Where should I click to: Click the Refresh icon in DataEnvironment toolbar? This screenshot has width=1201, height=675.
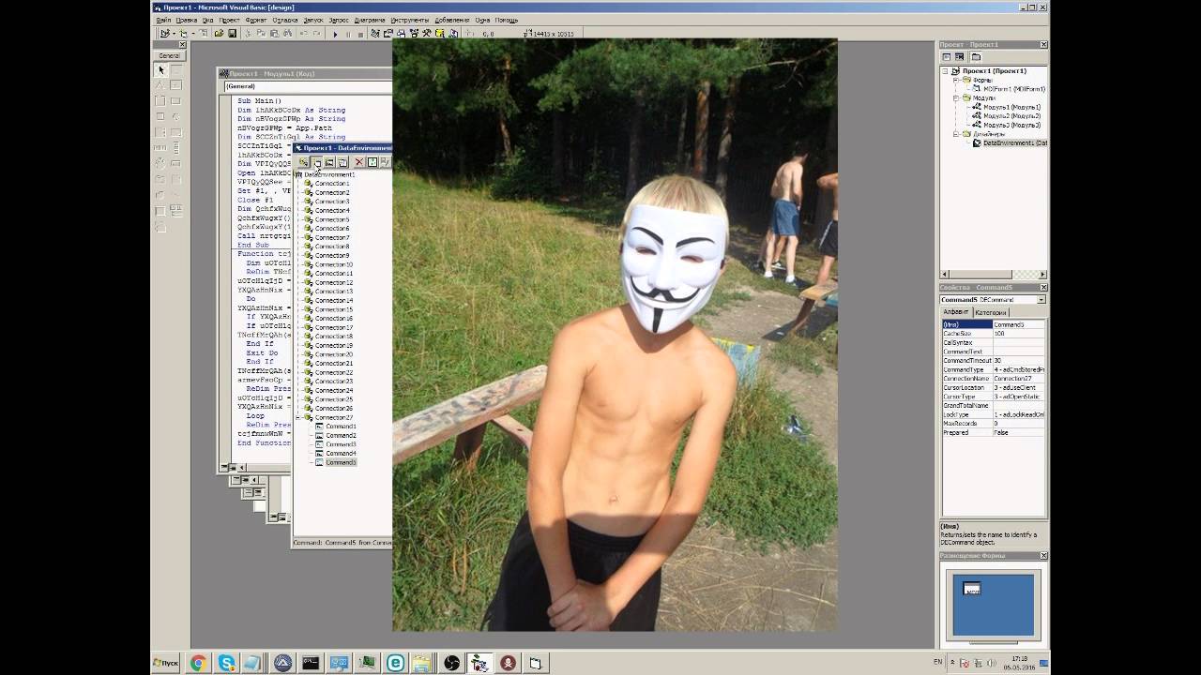pos(372,162)
